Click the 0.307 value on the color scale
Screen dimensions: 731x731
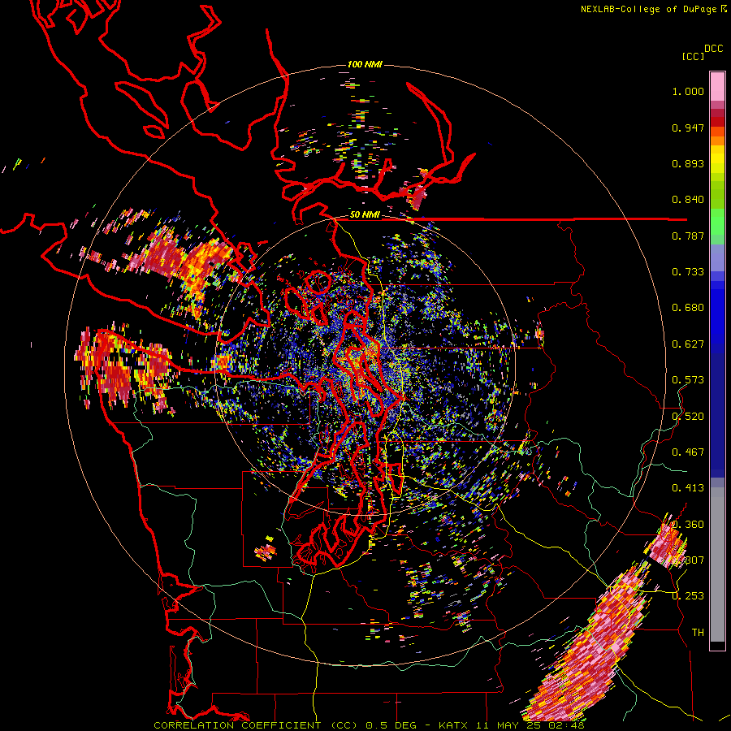[x=688, y=560]
